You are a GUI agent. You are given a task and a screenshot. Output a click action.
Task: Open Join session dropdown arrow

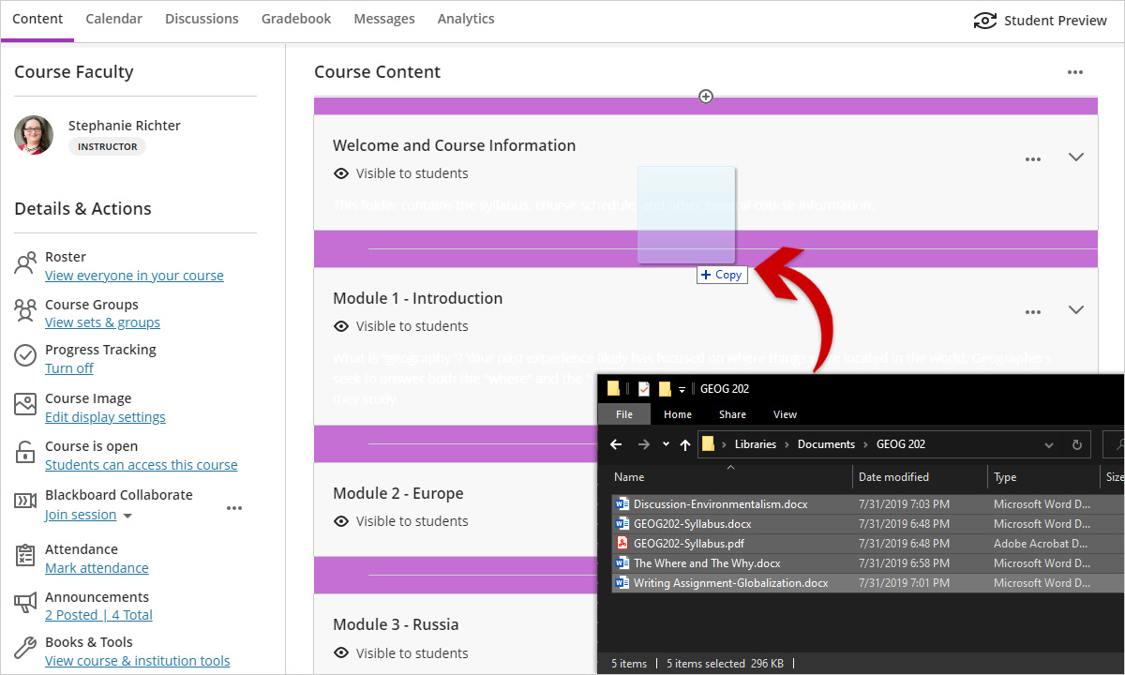click(128, 516)
